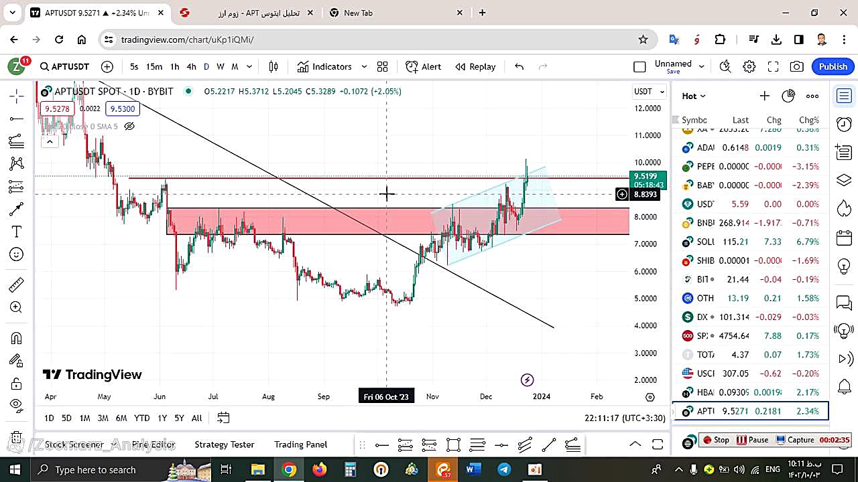Open the forecasting and measurement tools

tap(16, 186)
